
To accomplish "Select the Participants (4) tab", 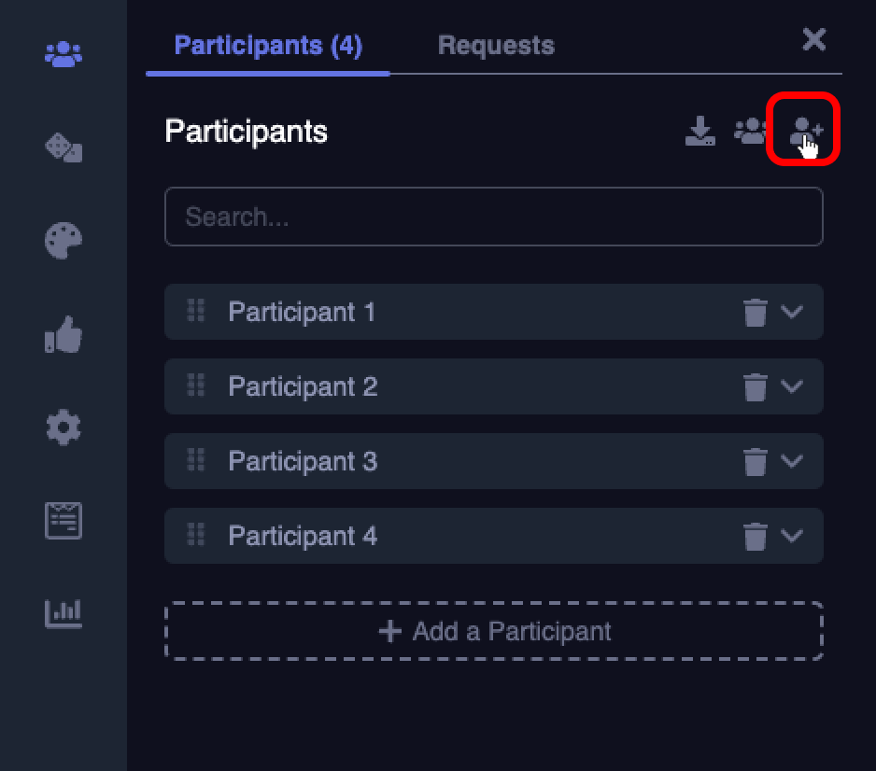I will [268, 45].
